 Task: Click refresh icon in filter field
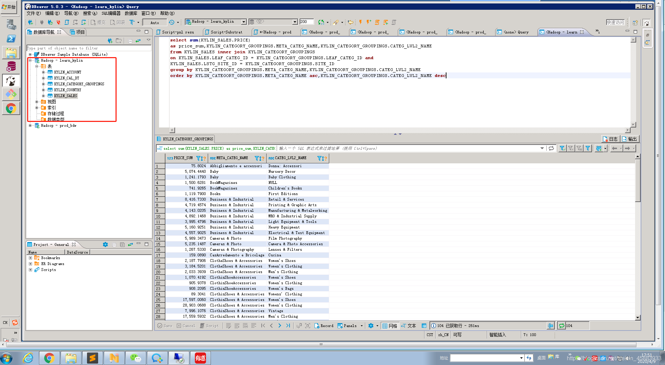(x=551, y=148)
